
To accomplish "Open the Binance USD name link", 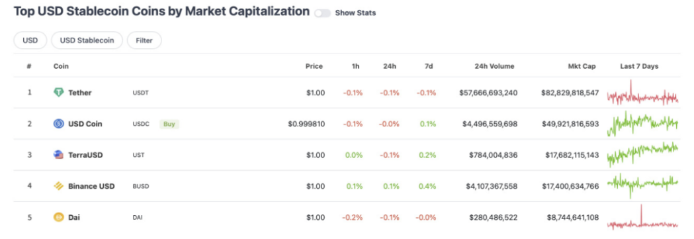I will pyautogui.click(x=91, y=186).
